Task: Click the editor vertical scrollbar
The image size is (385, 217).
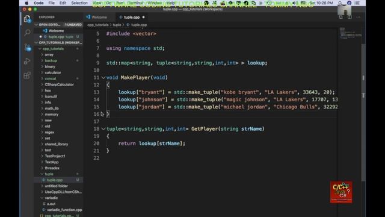Action: pyautogui.click(x=363, y=112)
